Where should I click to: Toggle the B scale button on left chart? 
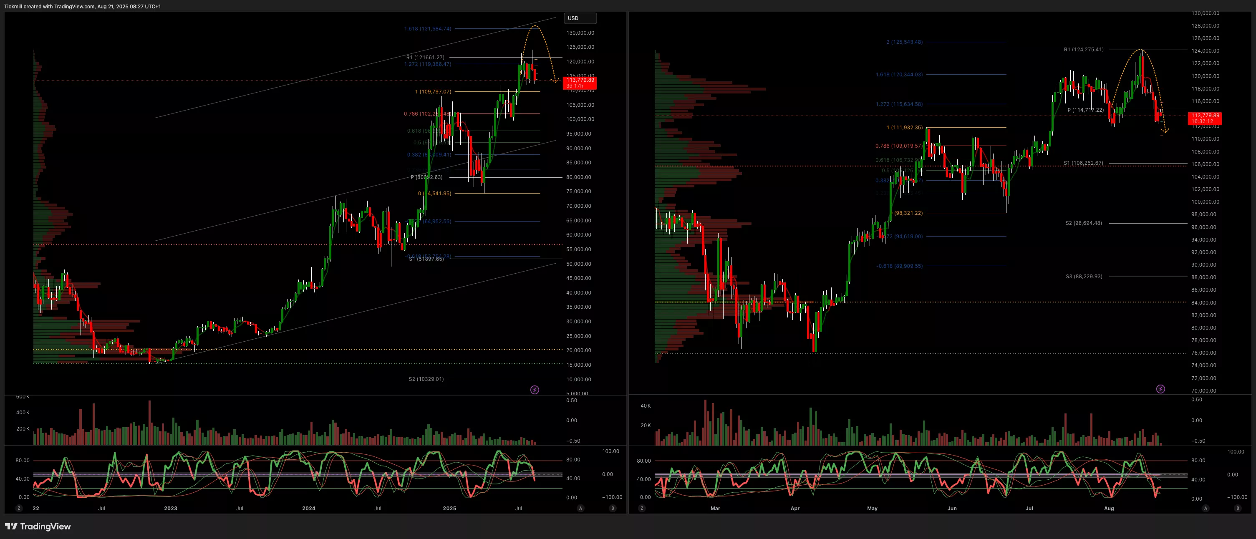pos(613,508)
